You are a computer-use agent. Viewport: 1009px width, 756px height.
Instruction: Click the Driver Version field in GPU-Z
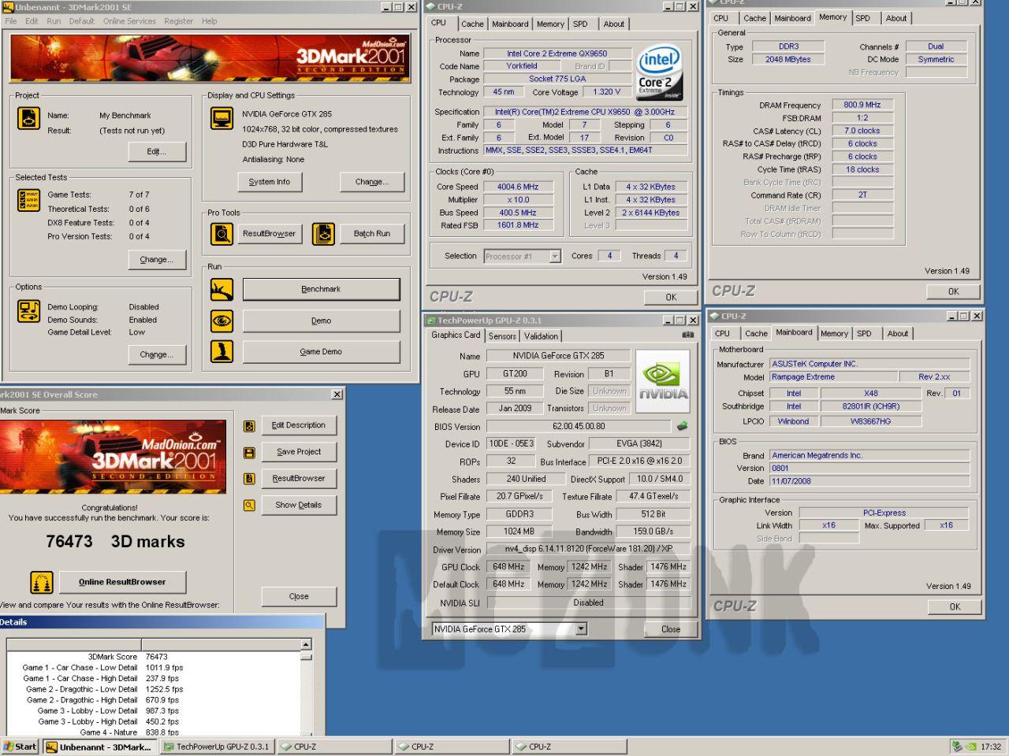(x=589, y=550)
